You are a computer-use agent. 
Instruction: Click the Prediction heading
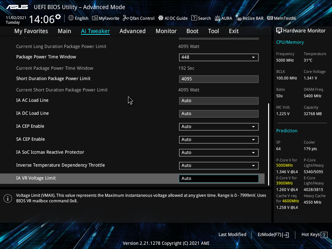click(287, 131)
